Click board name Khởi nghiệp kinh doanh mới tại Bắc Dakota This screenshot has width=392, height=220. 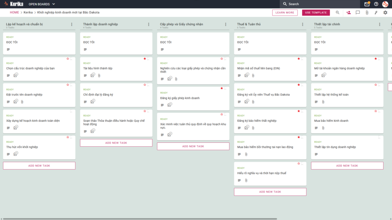point(68,13)
